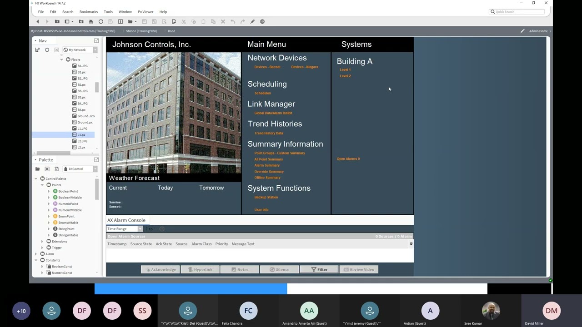Screen dimensions: 582x327
Task: Open the File menu
Action: coord(41,12)
